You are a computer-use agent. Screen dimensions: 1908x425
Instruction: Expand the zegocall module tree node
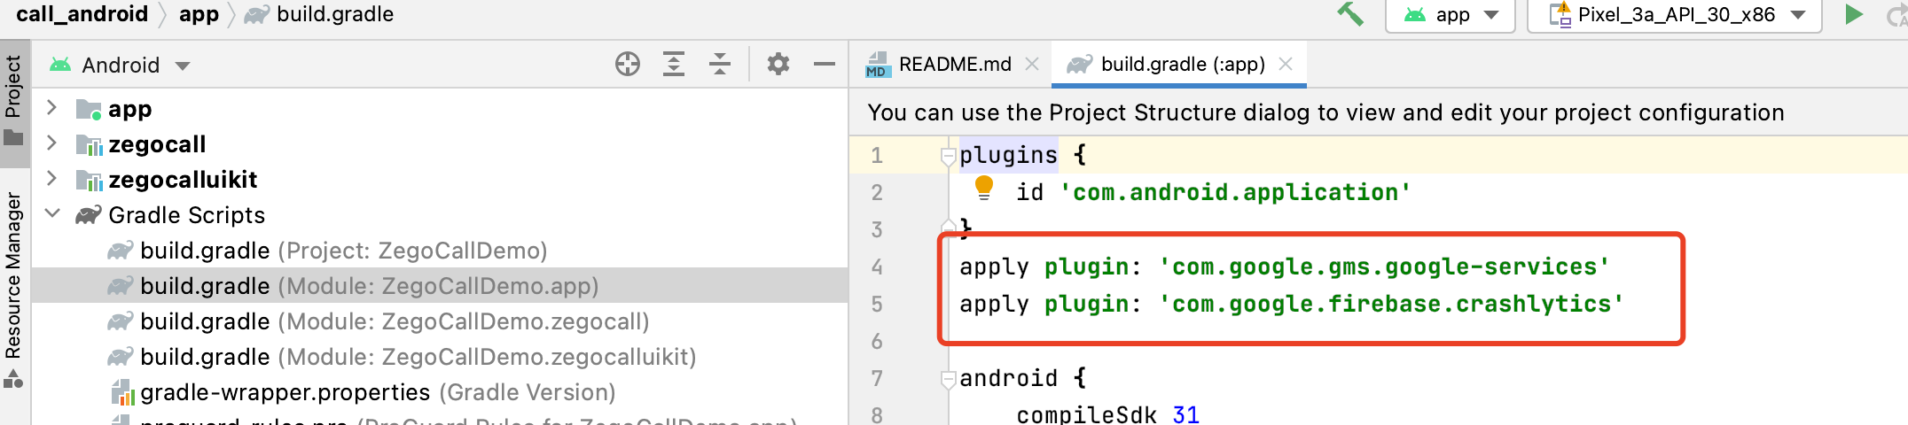51,143
